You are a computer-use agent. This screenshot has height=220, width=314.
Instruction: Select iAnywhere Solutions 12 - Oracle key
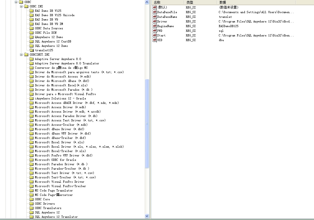tap(61, 98)
